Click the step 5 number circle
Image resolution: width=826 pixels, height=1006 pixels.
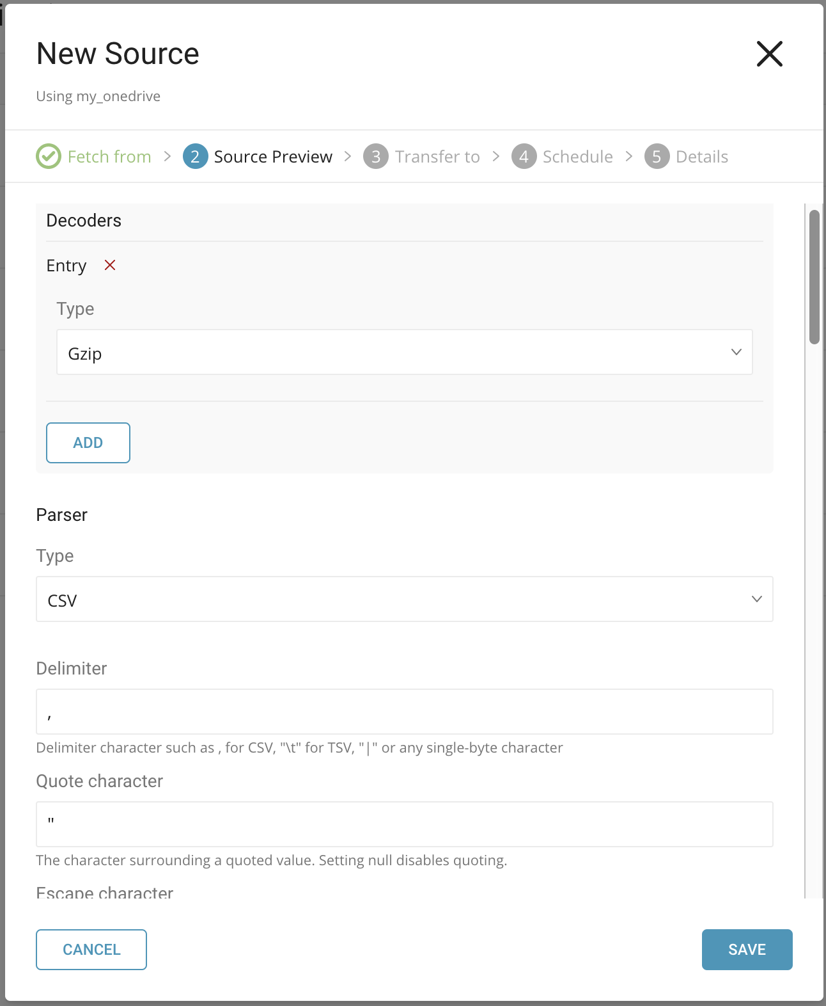pyautogui.click(x=657, y=156)
